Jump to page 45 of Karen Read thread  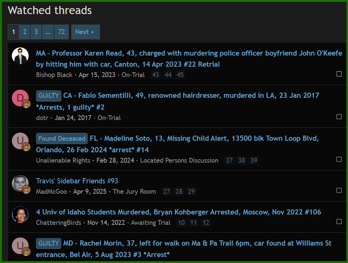pos(180,75)
